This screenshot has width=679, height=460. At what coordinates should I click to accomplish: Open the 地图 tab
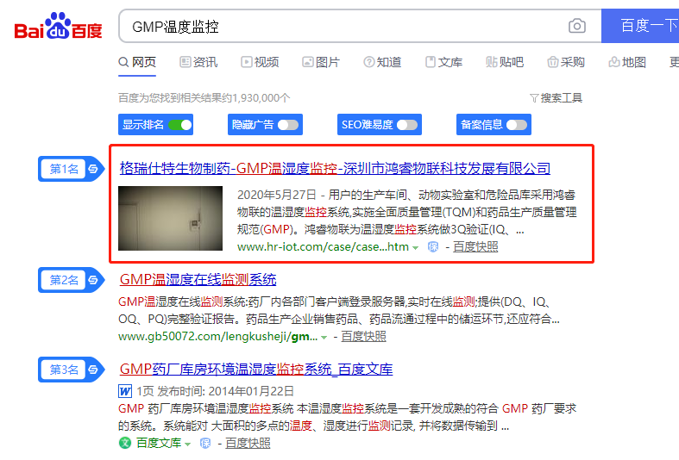627,62
